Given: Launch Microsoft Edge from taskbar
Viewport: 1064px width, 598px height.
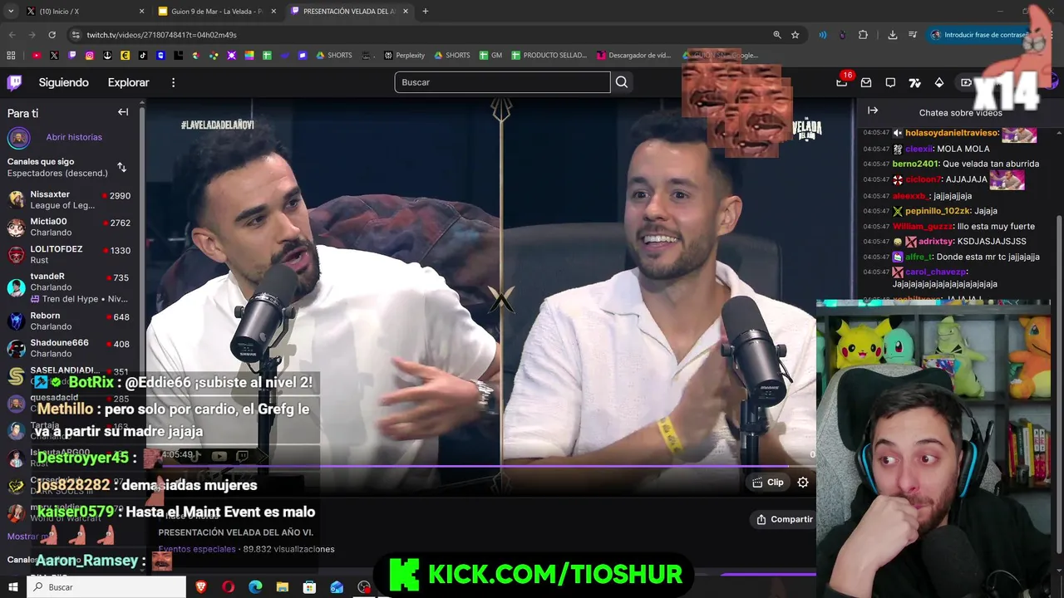Looking at the screenshot, I should (x=255, y=587).
